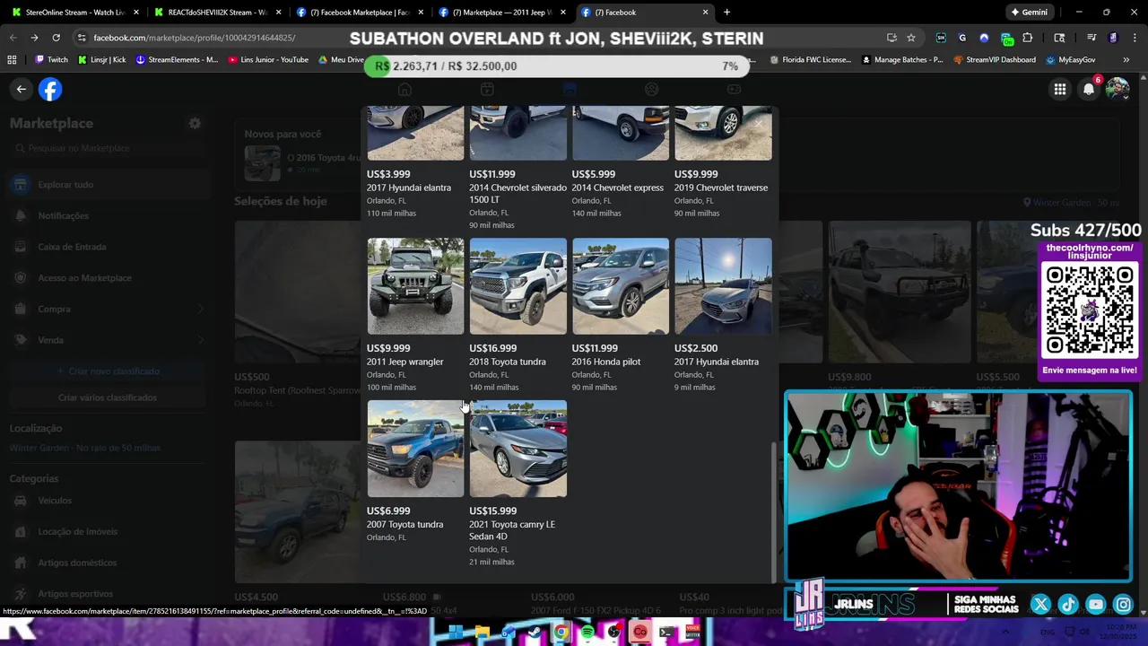Open Notificações in Marketplace sidebar

[x=108, y=215]
